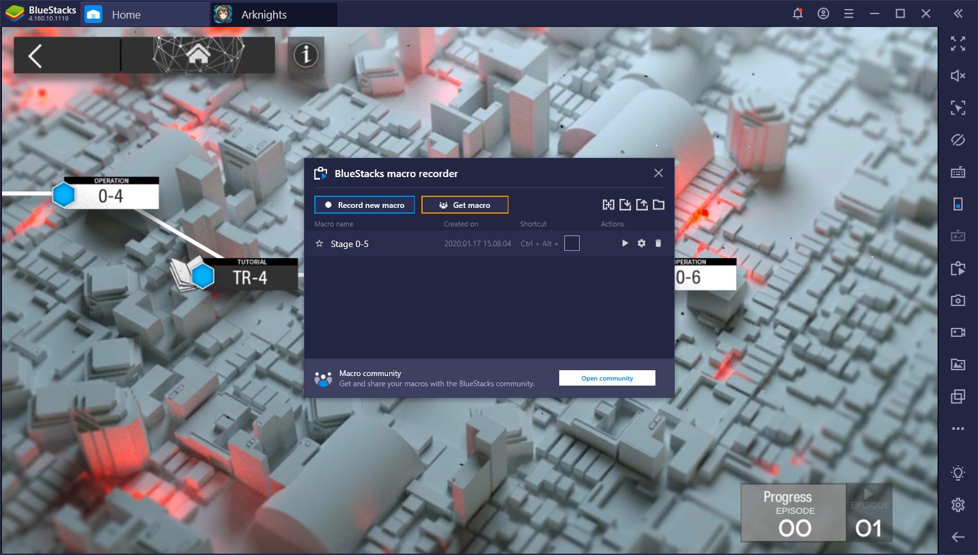Click the in-game home terminal button
This screenshot has width=978, height=555.
(x=199, y=55)
